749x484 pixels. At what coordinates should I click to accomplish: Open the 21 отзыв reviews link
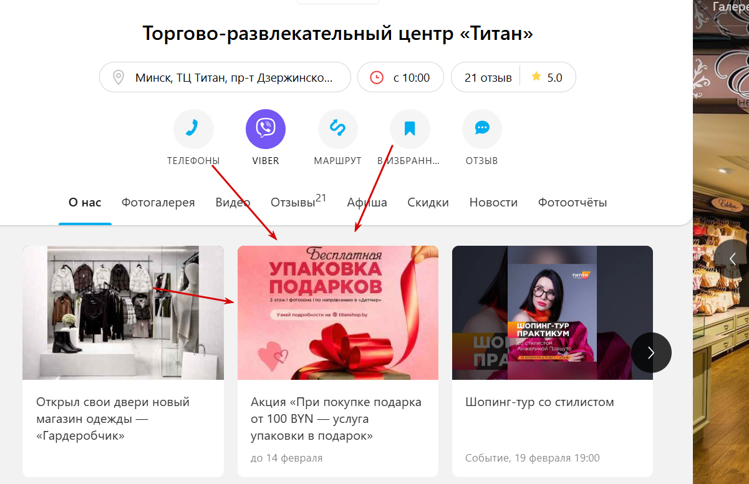coord(488,77)
